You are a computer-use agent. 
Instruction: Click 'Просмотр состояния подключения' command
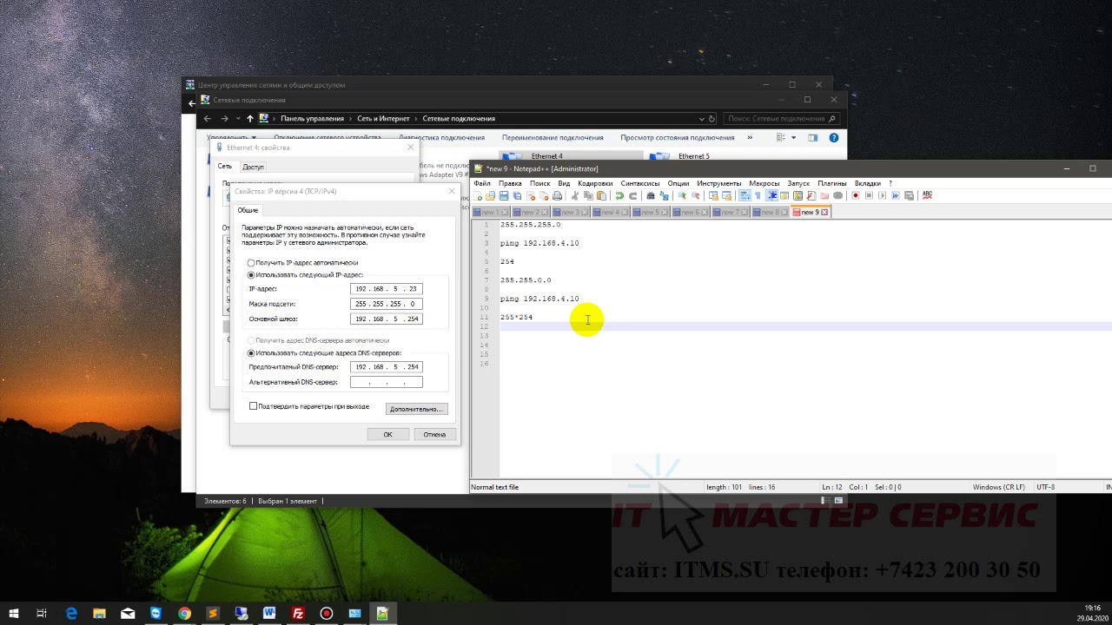pyautogui.click(x=678, y=137)
